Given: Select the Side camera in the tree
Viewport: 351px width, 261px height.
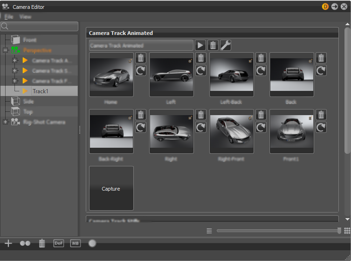Looking at the screenshot, I should (x=28, y=102).
